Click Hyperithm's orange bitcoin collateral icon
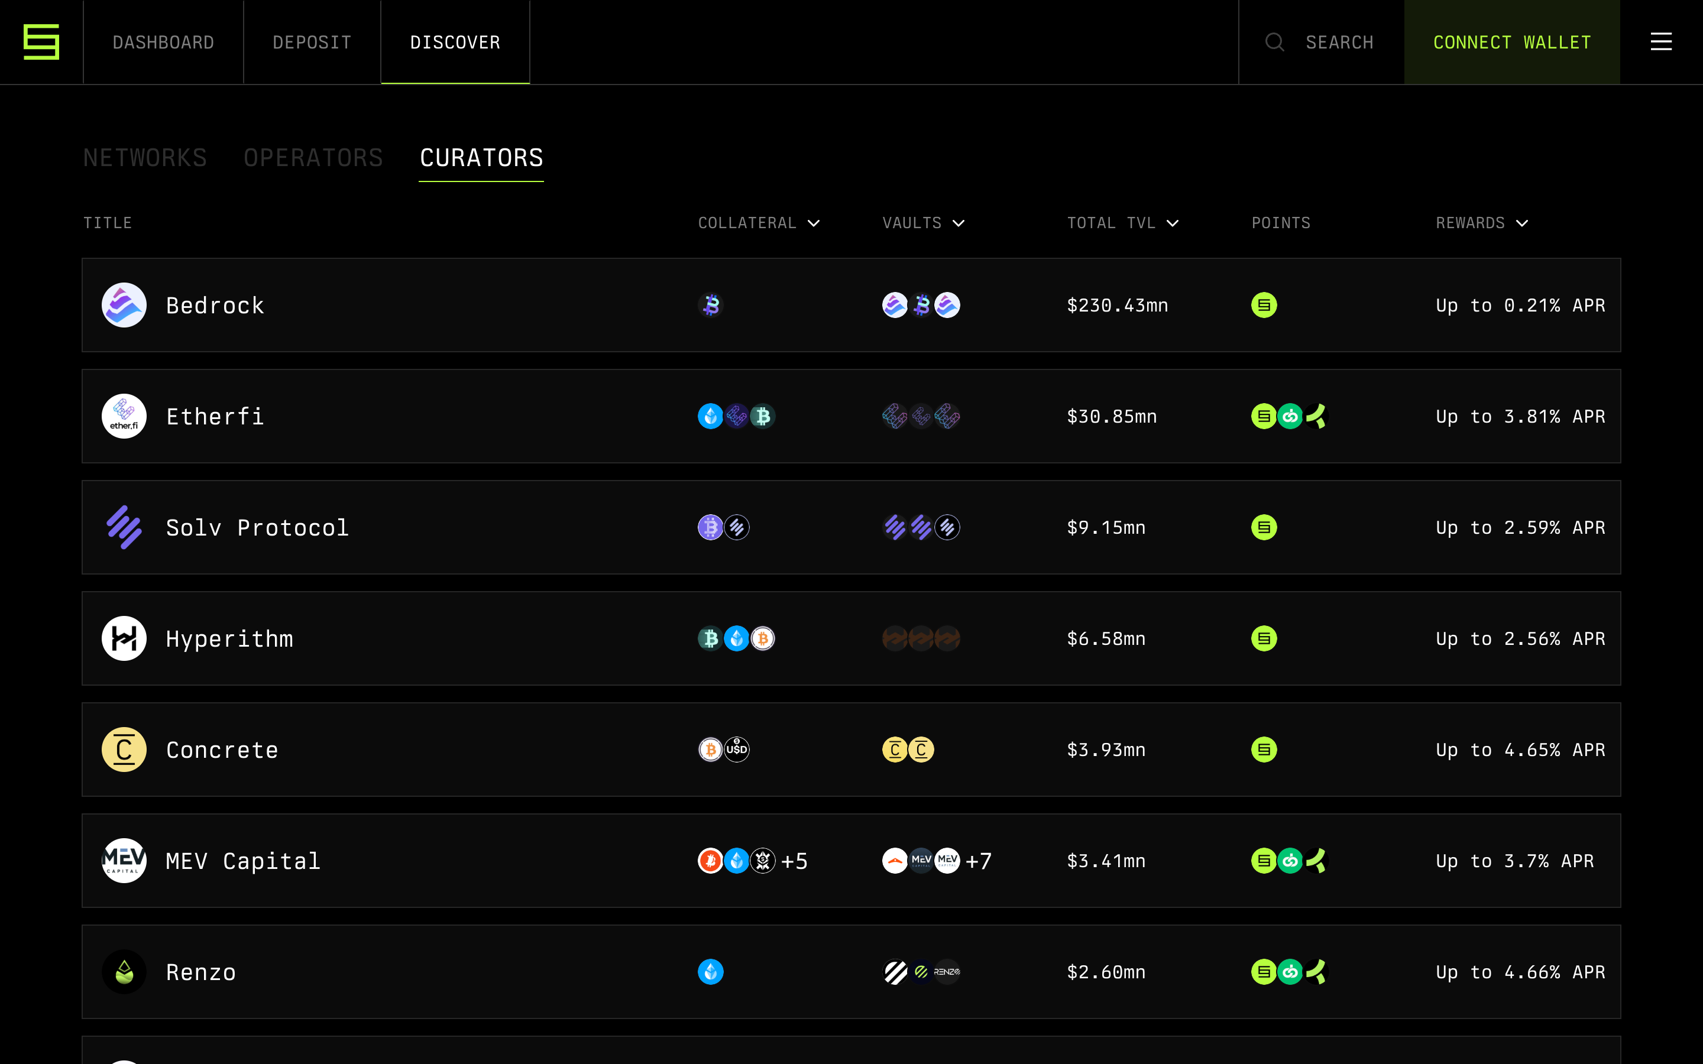1703x1064 pixels. tap(763, 638)
